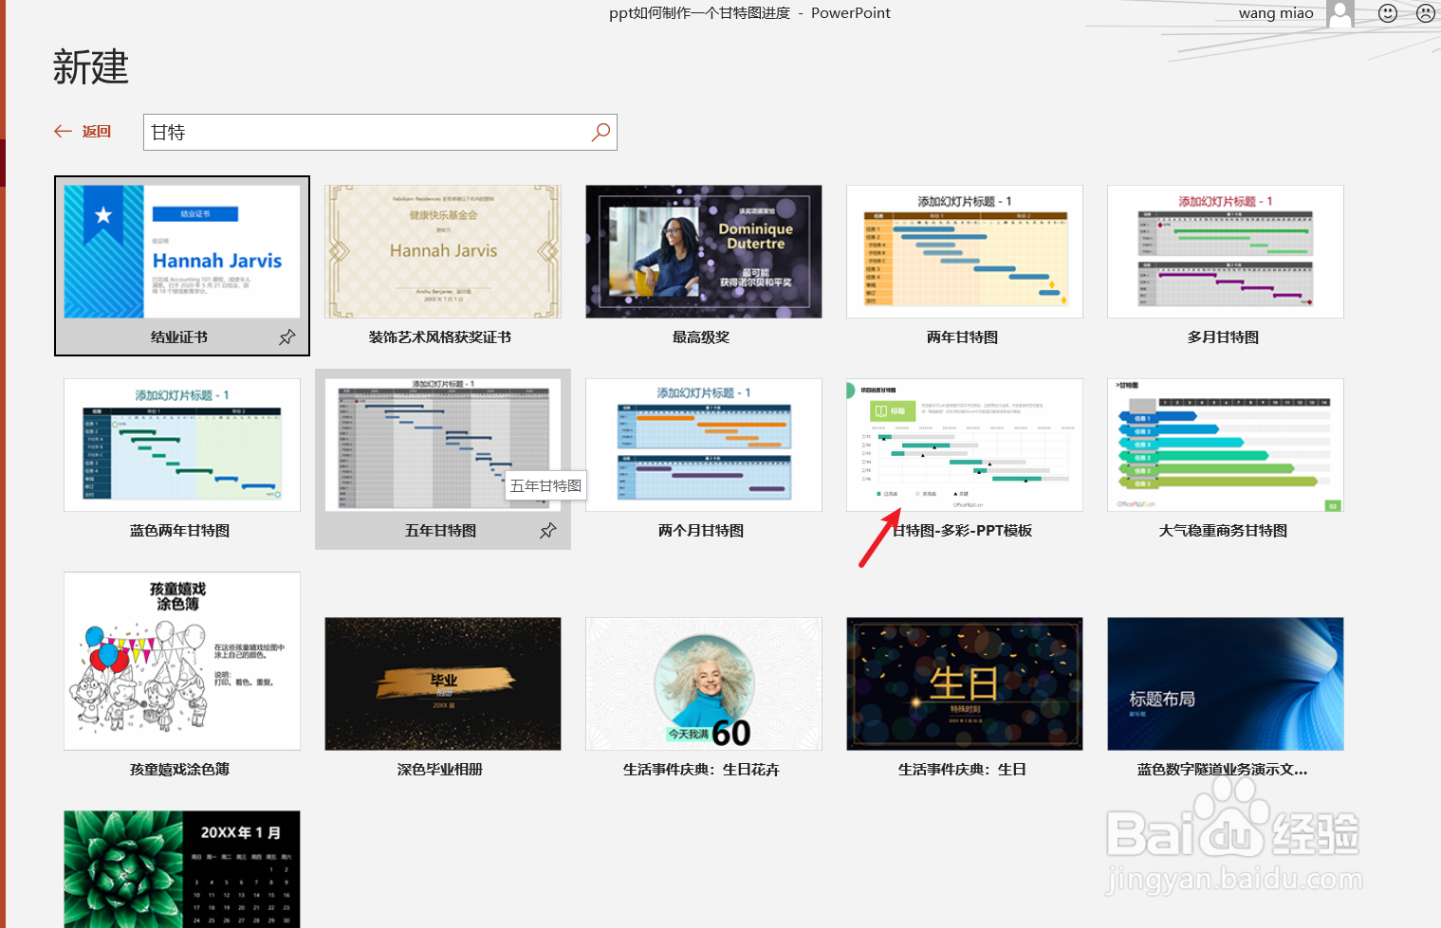Screen dimensions: 1441x928
Task: Click the template search field
Action: coord(380,132)
